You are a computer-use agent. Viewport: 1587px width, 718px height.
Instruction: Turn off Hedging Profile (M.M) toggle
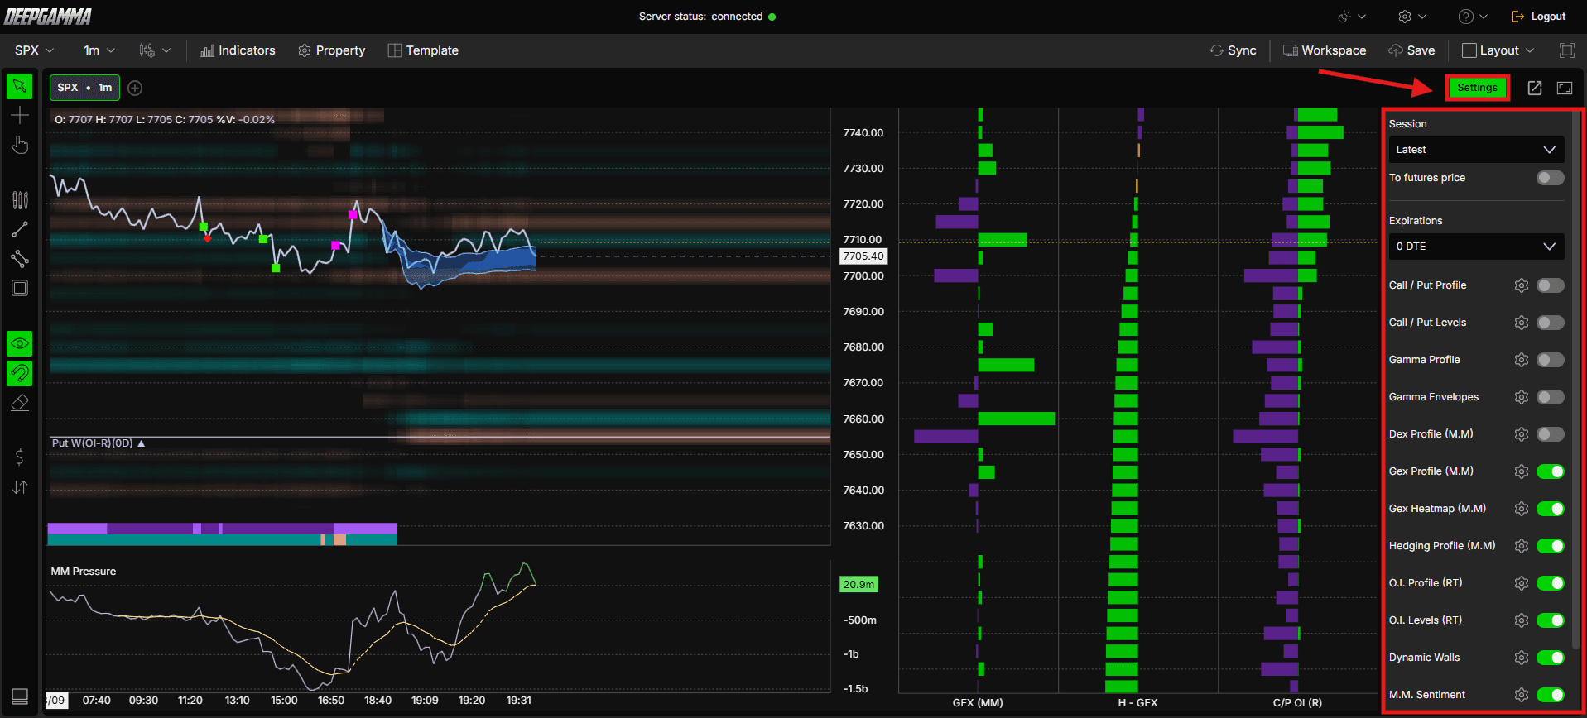1550,546
